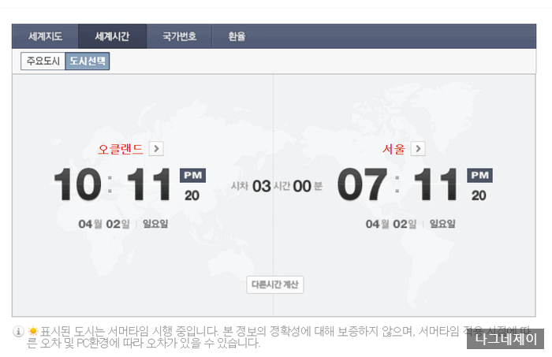Open the 국가번호 tab

(179, 36)
